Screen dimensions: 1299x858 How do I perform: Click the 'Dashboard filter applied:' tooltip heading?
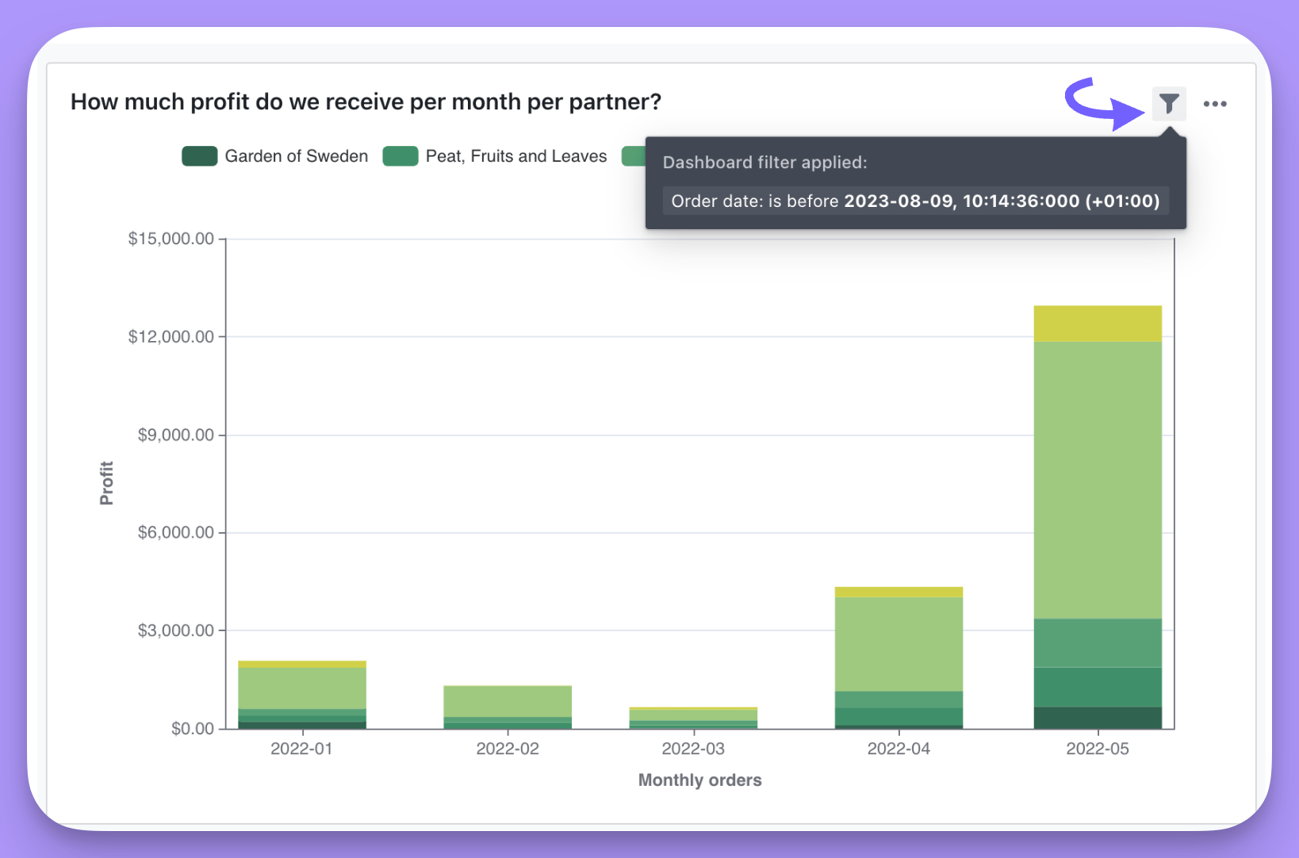tap(765, 163)
